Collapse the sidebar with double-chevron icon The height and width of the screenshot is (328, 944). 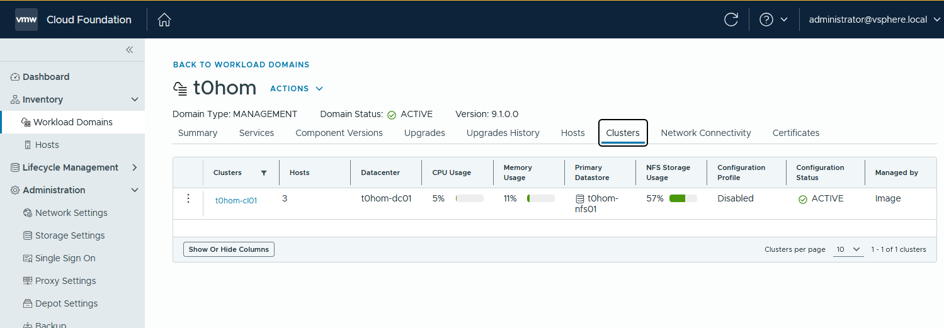click(x=129, y=50)
